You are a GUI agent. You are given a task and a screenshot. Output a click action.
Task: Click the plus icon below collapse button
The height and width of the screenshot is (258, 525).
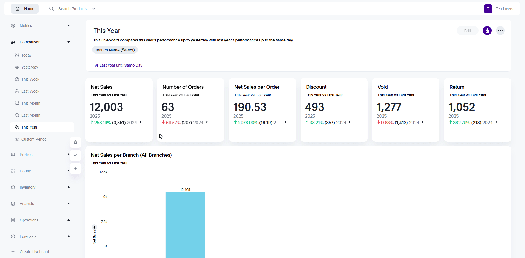pos(75,168)
